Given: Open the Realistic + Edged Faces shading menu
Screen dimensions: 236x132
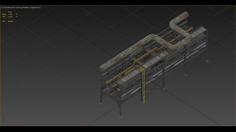Looking at the screenshot, I should [32, 8].
